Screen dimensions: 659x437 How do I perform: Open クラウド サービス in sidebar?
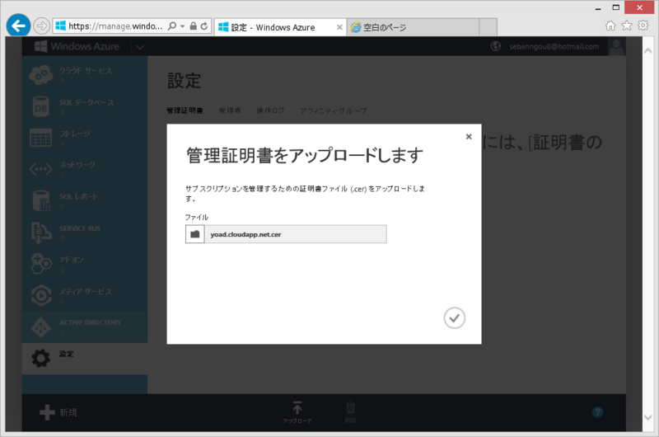(85, 74)
